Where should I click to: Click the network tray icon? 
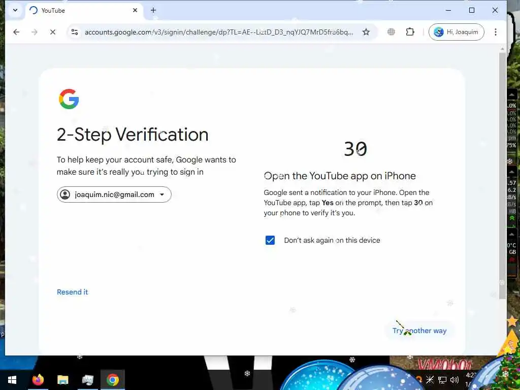tap(442, 380)
